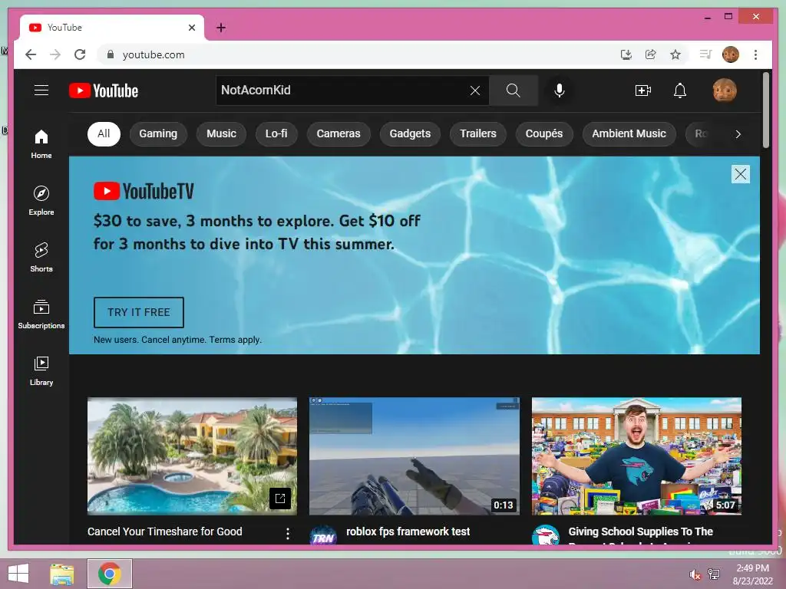Bookmark this page with the star
This screenshot has width=786, height=589.
point(675,54)
